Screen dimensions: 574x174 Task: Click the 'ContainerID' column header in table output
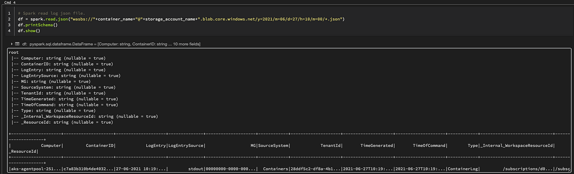click(x=100, y=146)
